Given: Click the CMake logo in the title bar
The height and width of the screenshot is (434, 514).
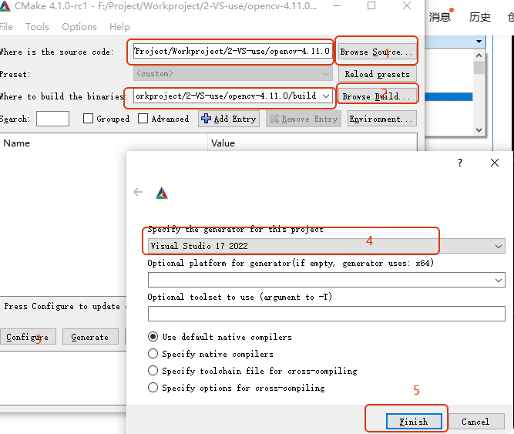Looking at the screenshot, I should pyautogui.click(x=5, y=6).
